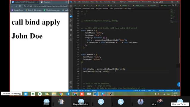This screenshot has width=190, height=107.
Task: Open the editor More Actions ellipsis
Action: point(178,5)
